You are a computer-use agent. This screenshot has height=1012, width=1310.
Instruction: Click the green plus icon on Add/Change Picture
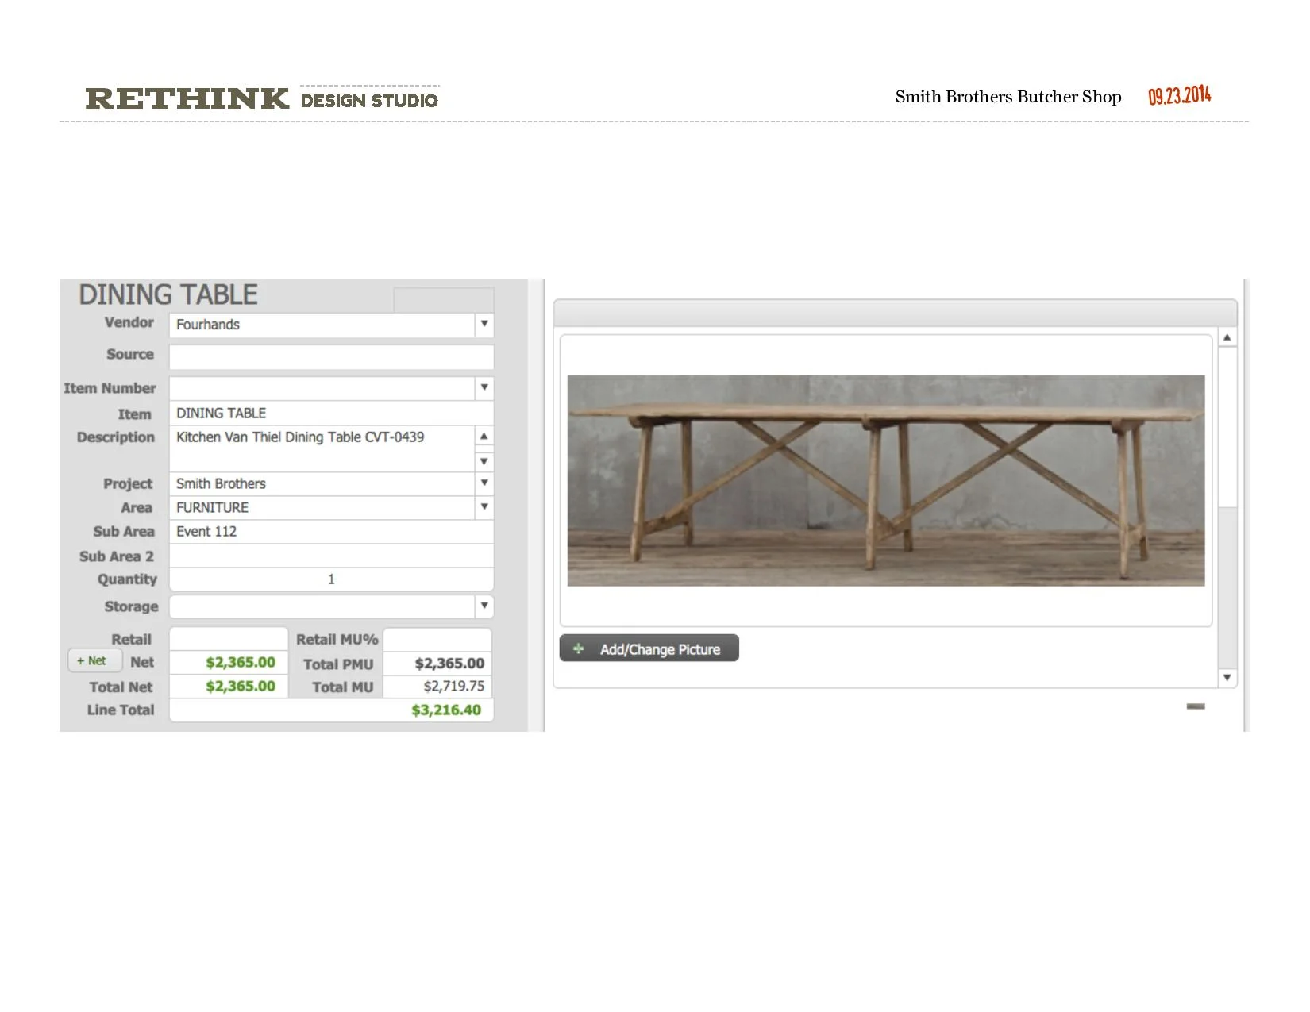tap(579, 648)
